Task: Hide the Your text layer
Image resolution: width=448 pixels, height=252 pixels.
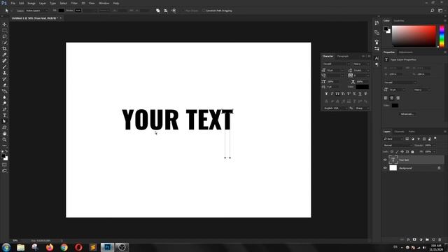Action: coord(385,160)
